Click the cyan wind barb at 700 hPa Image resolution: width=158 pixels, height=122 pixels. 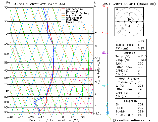(x=105, y=85)
